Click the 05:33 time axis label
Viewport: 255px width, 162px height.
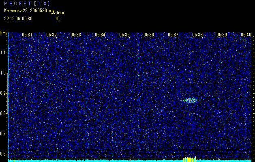pos(76,34)
